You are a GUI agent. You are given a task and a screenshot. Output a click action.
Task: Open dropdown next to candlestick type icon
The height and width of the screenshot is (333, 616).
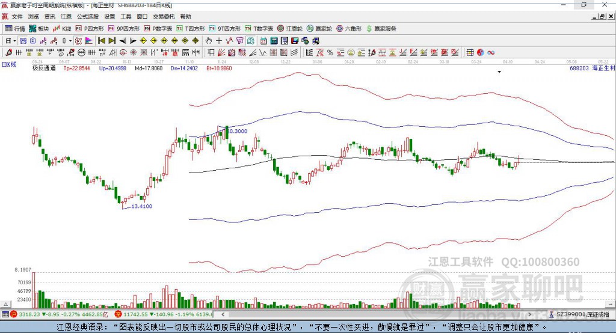tap(70, 41)
